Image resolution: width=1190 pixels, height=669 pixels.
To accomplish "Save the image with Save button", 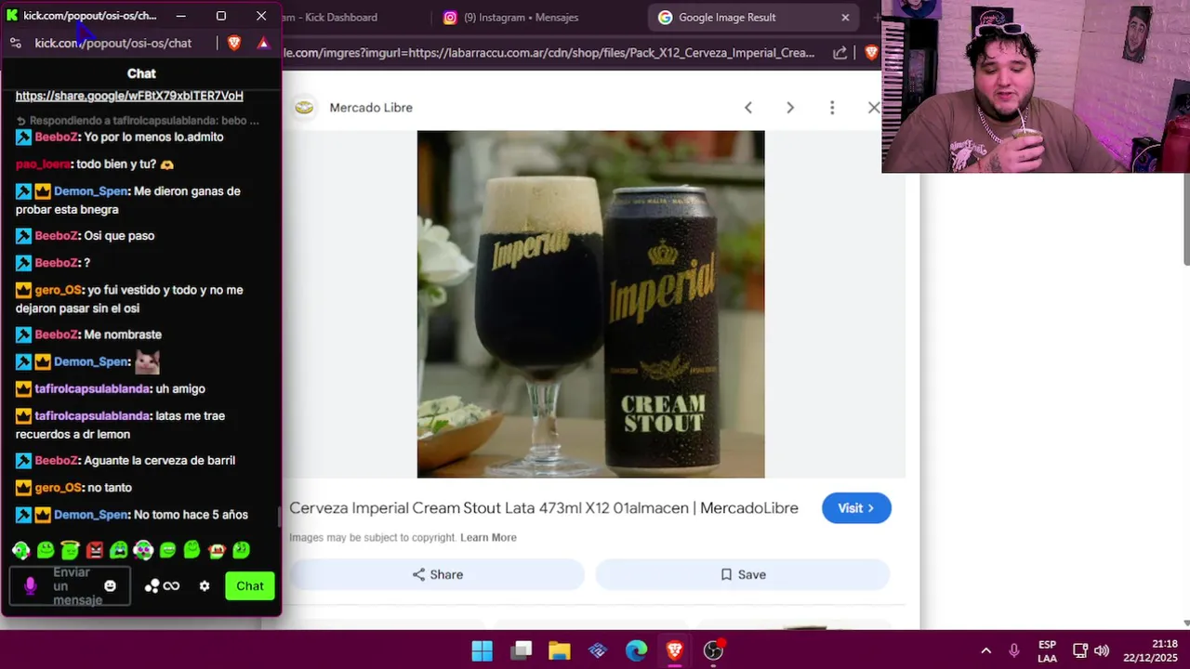I will [x=743, y=574].
